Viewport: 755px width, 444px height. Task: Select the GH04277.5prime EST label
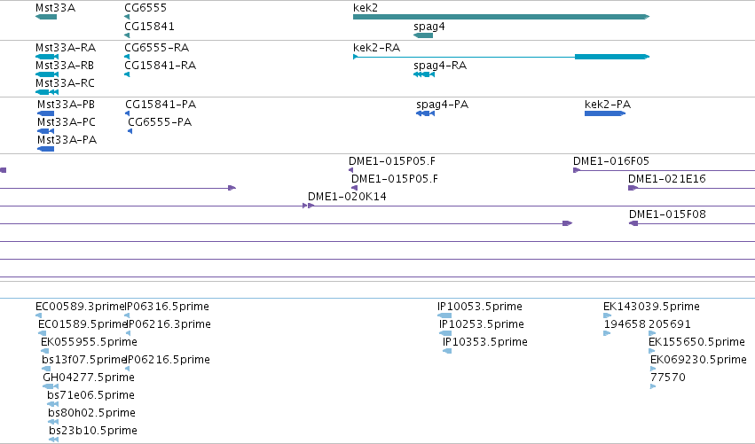89,378
